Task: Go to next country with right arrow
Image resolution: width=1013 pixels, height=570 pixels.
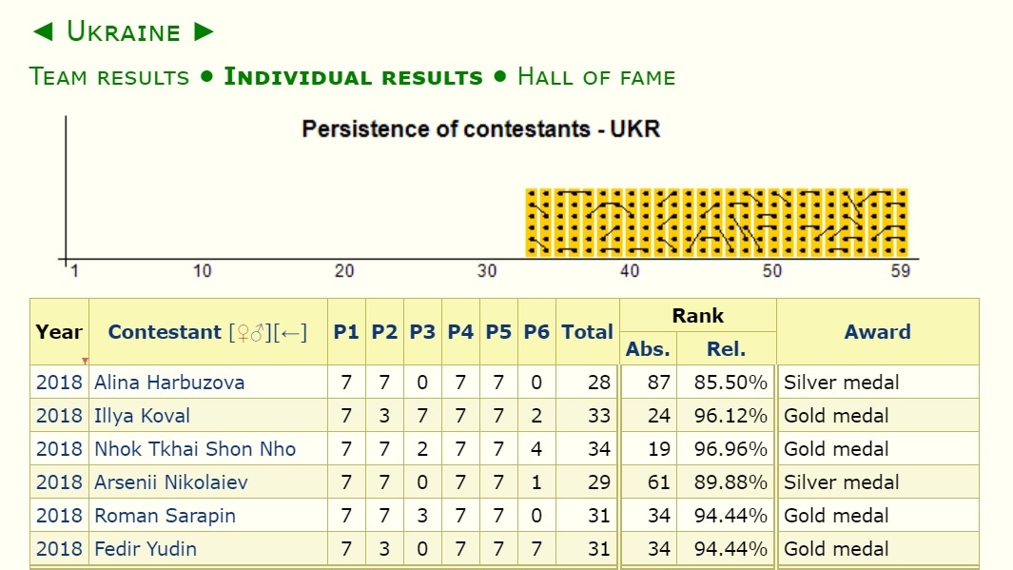Action: click(x=204, y=31)
